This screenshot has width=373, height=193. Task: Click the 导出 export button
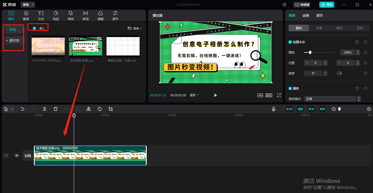pos(327,5)
